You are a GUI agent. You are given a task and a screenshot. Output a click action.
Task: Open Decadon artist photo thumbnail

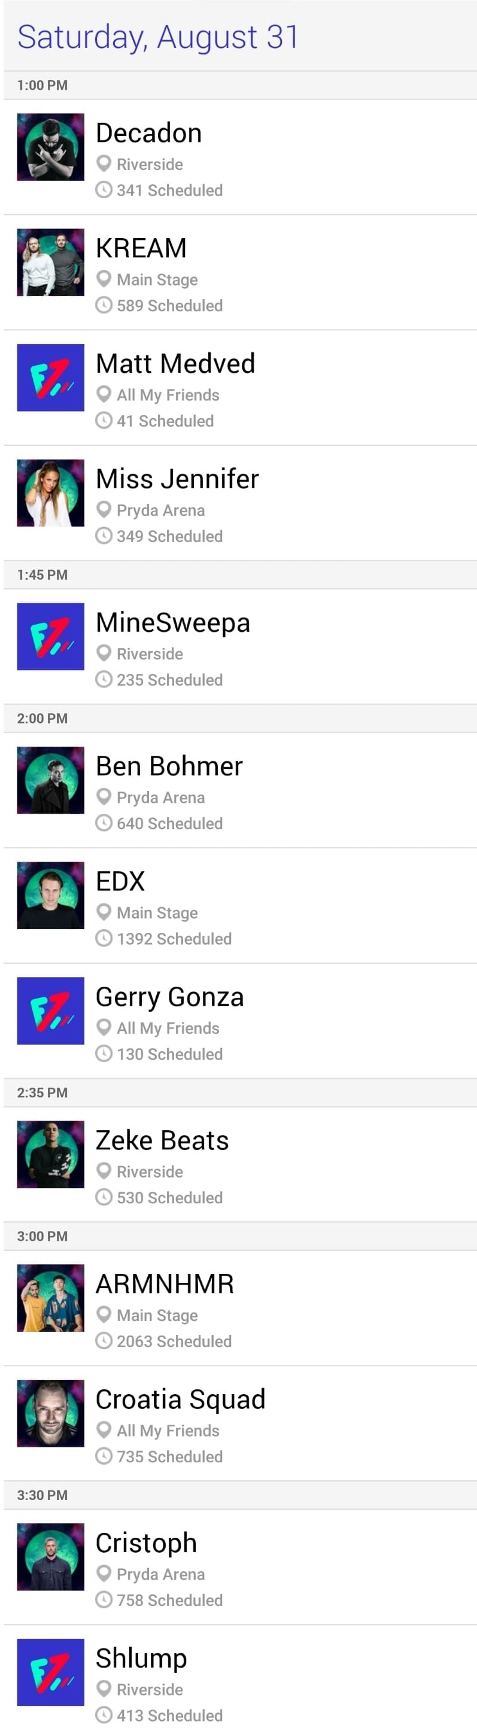pos(50,147)
